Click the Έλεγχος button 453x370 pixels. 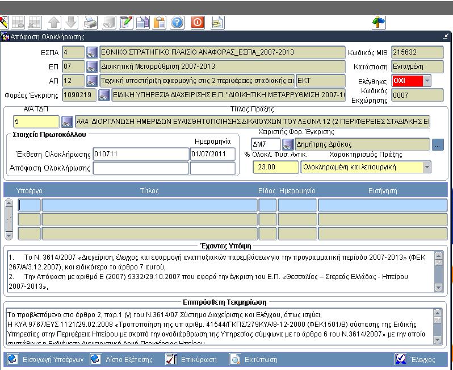(x=415, y=360)
